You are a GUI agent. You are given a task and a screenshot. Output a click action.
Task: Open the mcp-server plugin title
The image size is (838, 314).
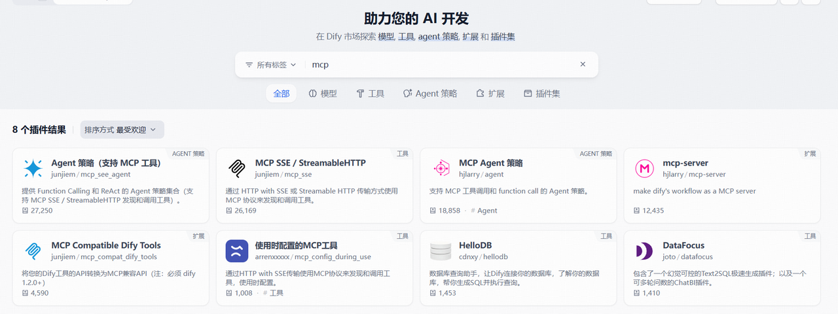[x=685, y=163]
